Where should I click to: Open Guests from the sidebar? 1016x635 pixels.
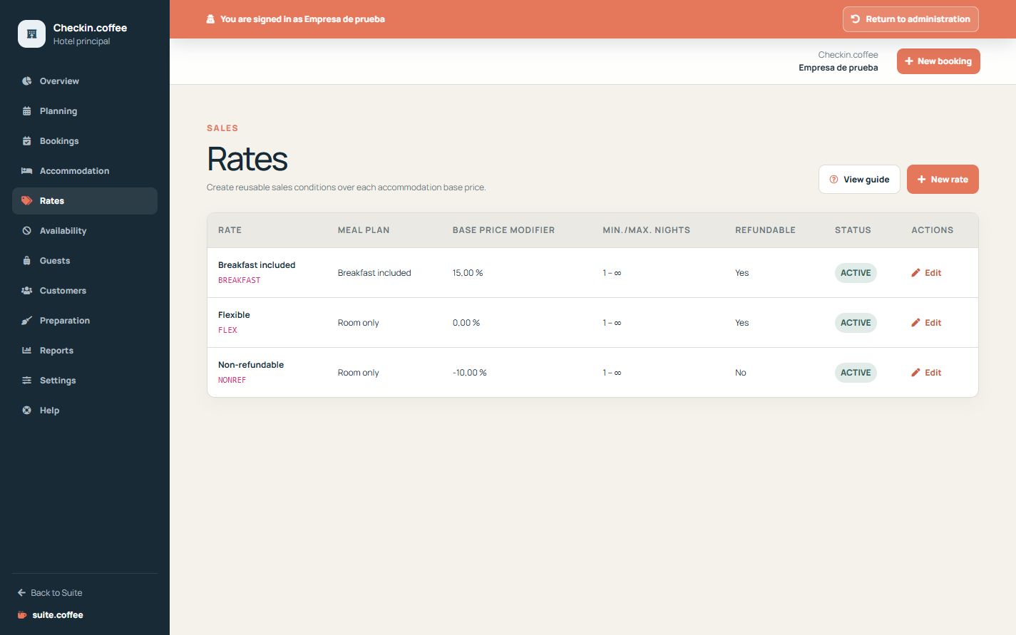(x=85, y=261)
